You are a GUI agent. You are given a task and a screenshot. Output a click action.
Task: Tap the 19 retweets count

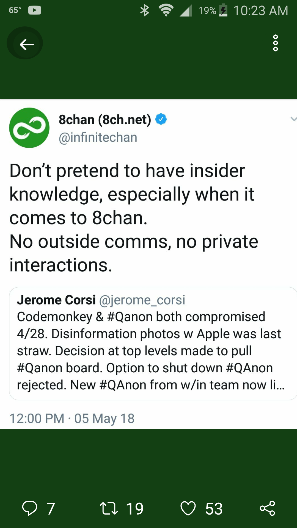tap(135, 509)
